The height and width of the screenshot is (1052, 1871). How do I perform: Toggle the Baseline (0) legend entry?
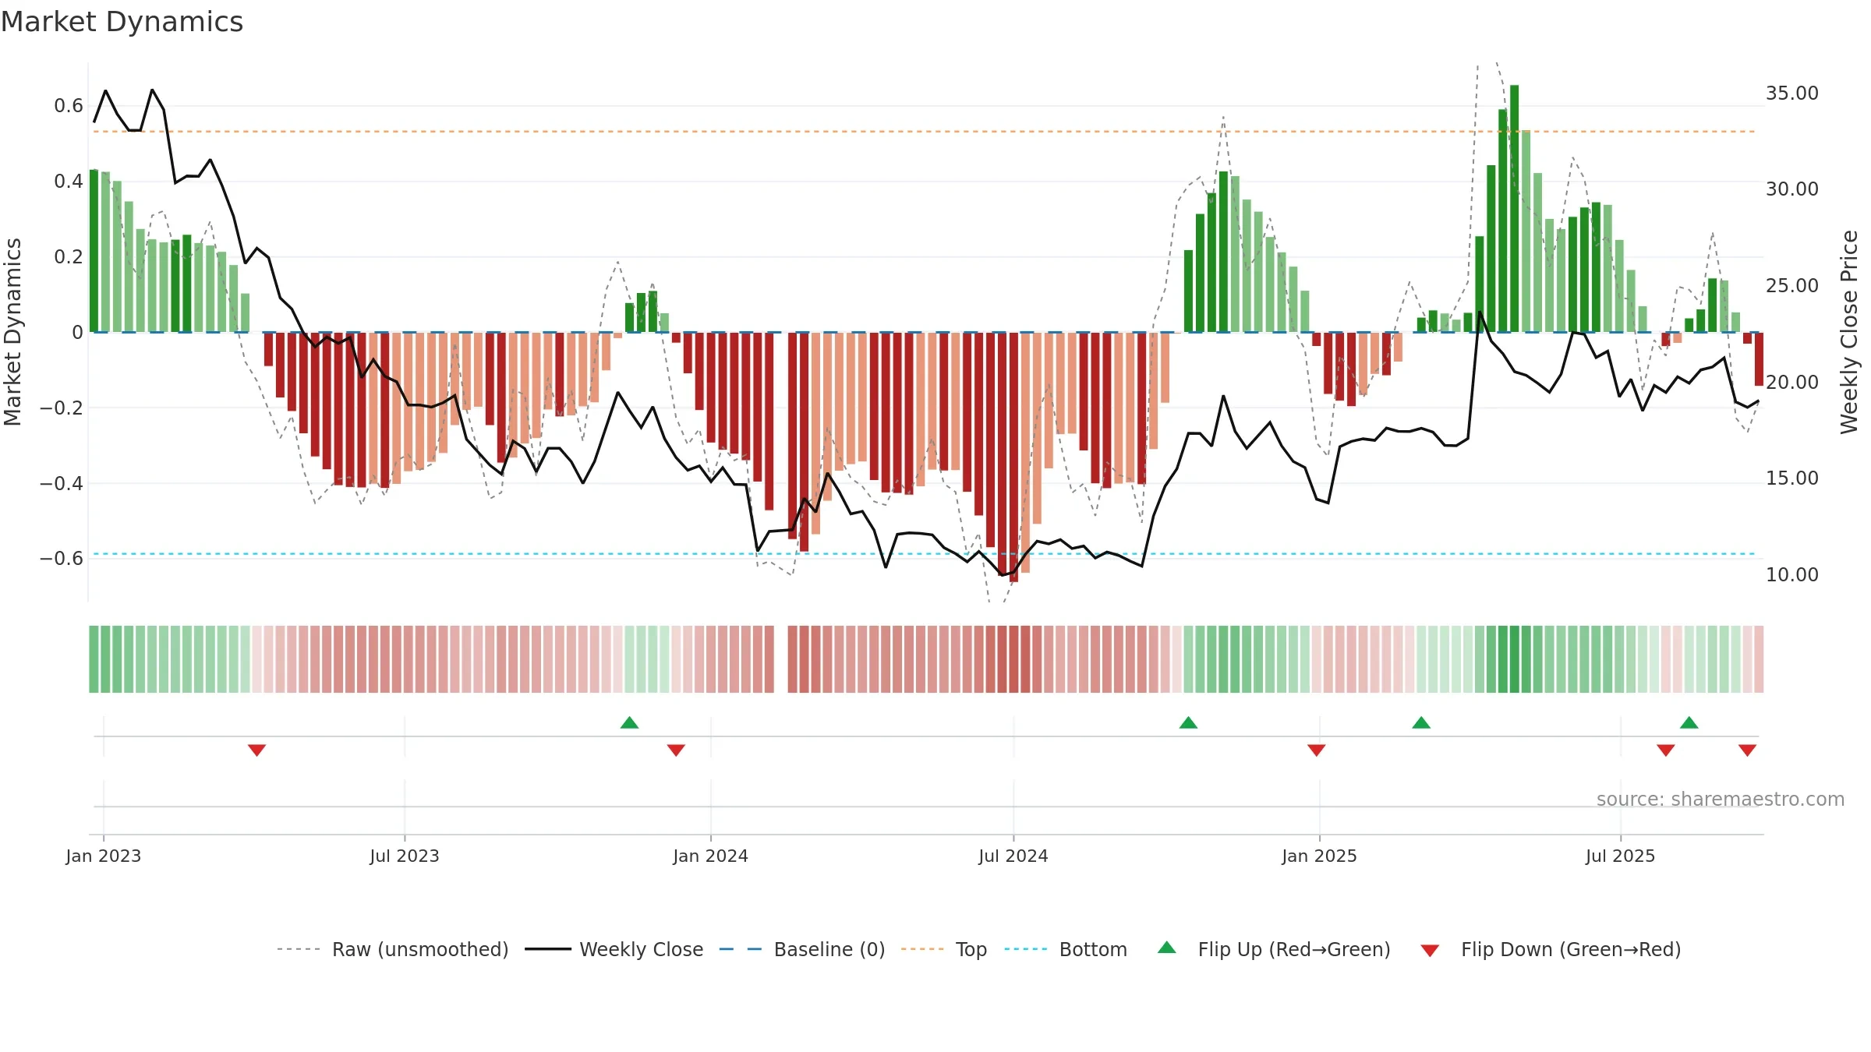[802, 949]
